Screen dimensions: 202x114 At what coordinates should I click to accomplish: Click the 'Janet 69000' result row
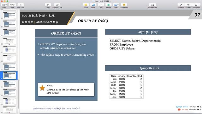tap(126, 82)
